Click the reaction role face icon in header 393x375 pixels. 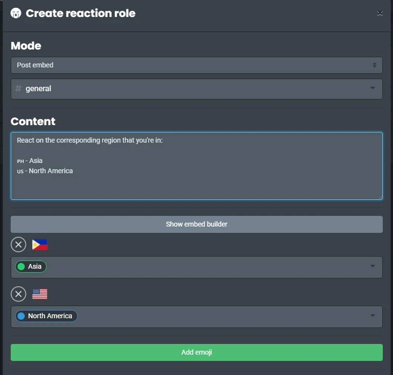point(16,13)
